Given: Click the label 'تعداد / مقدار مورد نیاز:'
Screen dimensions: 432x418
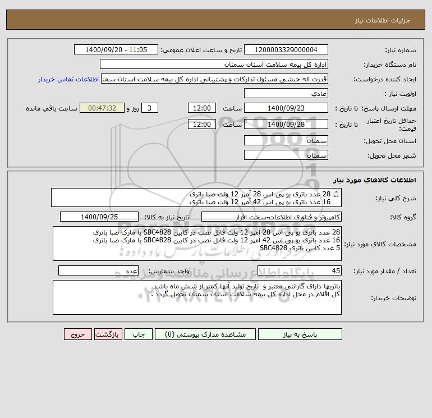Looking at the screenshot, I should [x=385, y=271].
